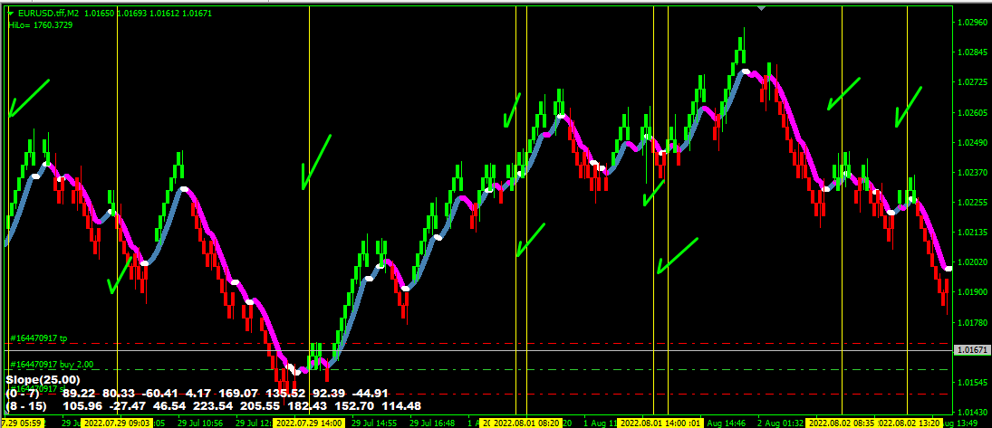The width and height of the screenshot is (992, 428).
Task: Click the 2022.07.29 14:00 time marker
Action: tap(309, 423)
